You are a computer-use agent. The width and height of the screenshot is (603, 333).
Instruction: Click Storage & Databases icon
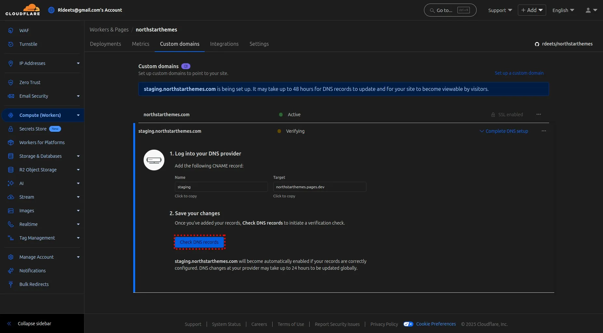pos(11,156)
